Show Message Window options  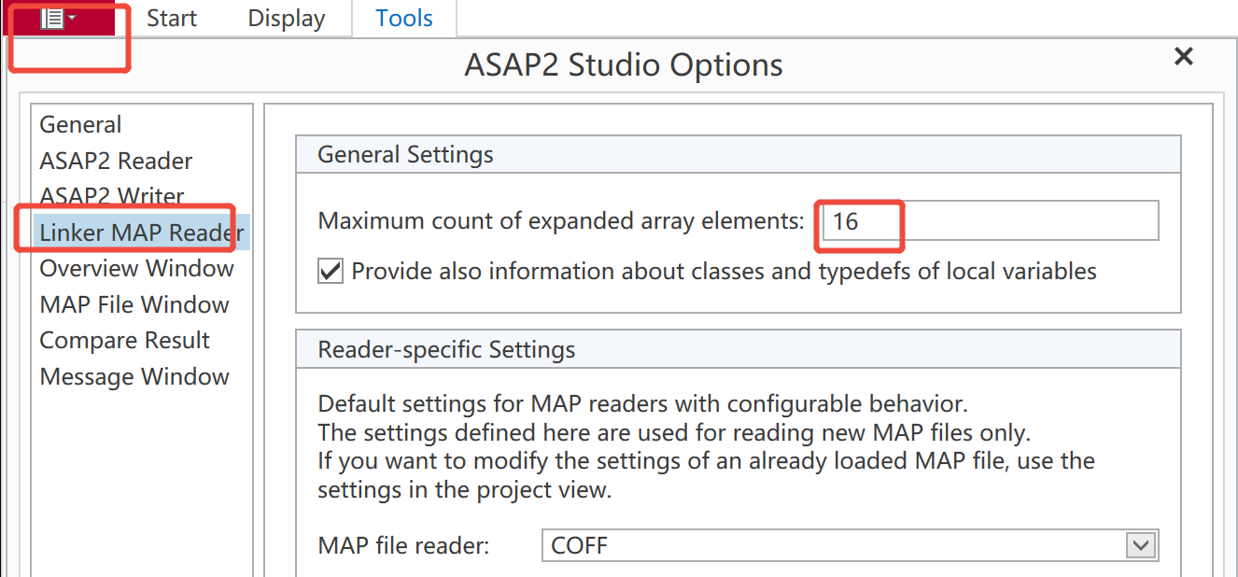pos(134,377)
